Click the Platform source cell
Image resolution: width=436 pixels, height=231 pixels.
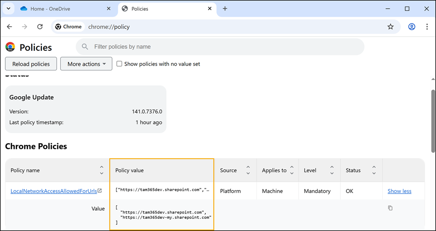pos(230,191)
